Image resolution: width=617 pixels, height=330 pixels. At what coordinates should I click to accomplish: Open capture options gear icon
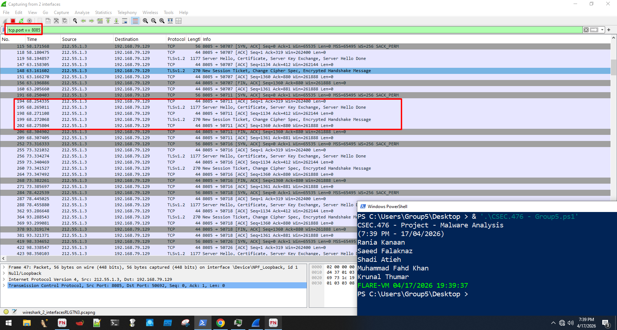point(29,21)
